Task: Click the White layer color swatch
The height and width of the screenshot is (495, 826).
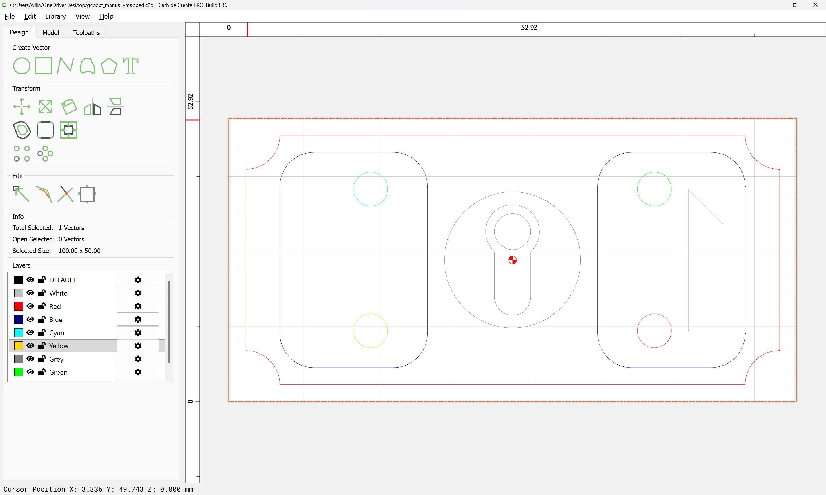Action: coord(19,293)
